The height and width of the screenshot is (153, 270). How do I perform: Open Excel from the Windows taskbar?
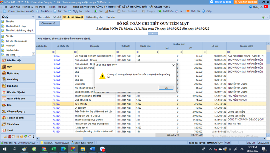[53, 149]
